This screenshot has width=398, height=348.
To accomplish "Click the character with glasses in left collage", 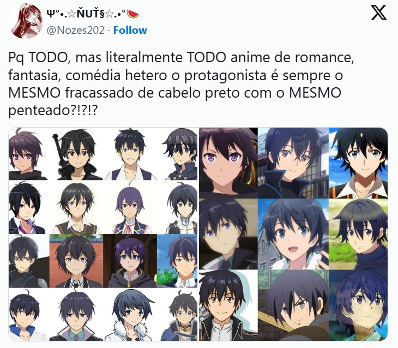I will (29, 261).
